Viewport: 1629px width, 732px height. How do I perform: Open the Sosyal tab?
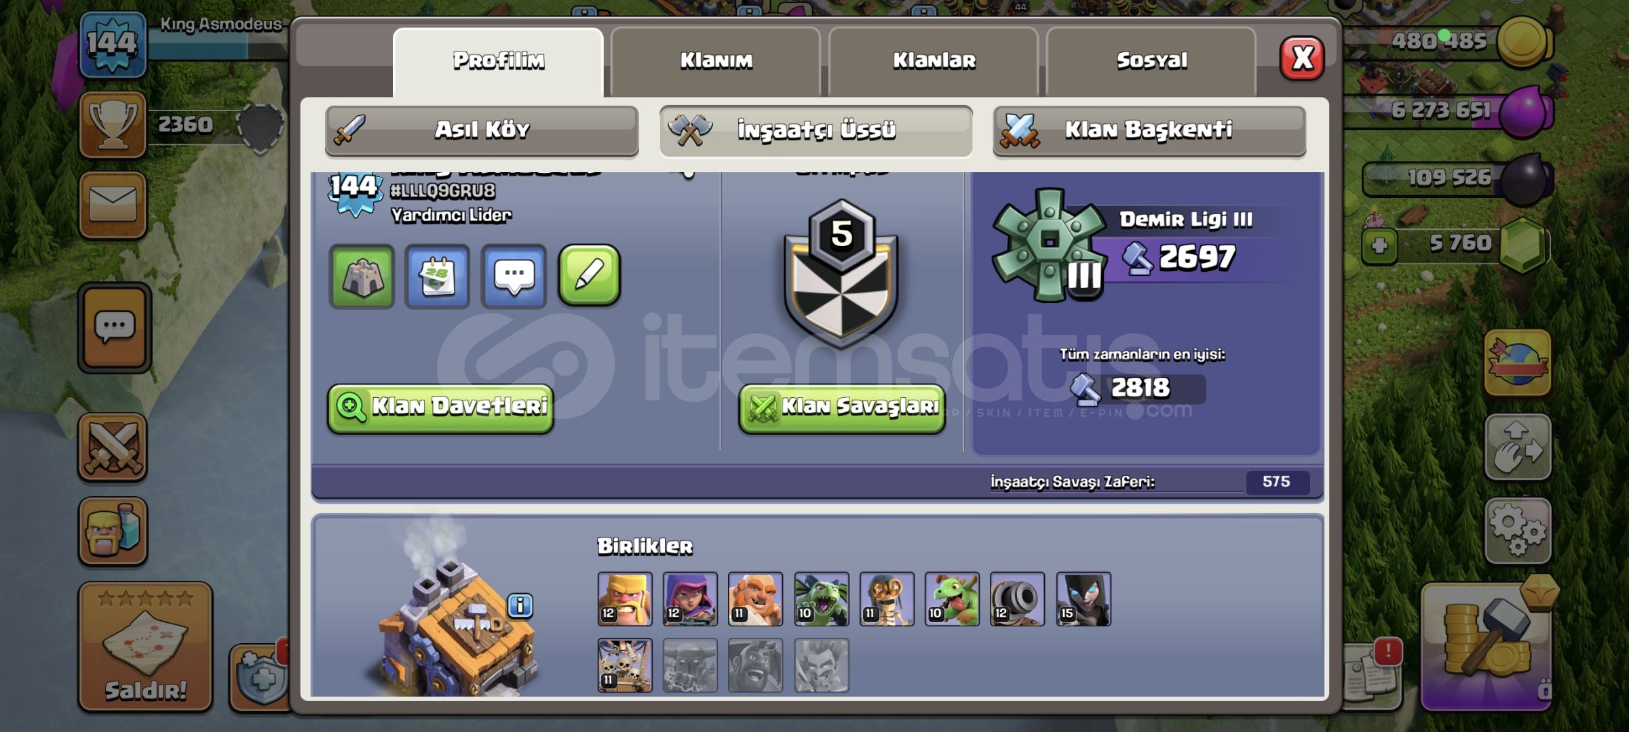pos(1151,61)
